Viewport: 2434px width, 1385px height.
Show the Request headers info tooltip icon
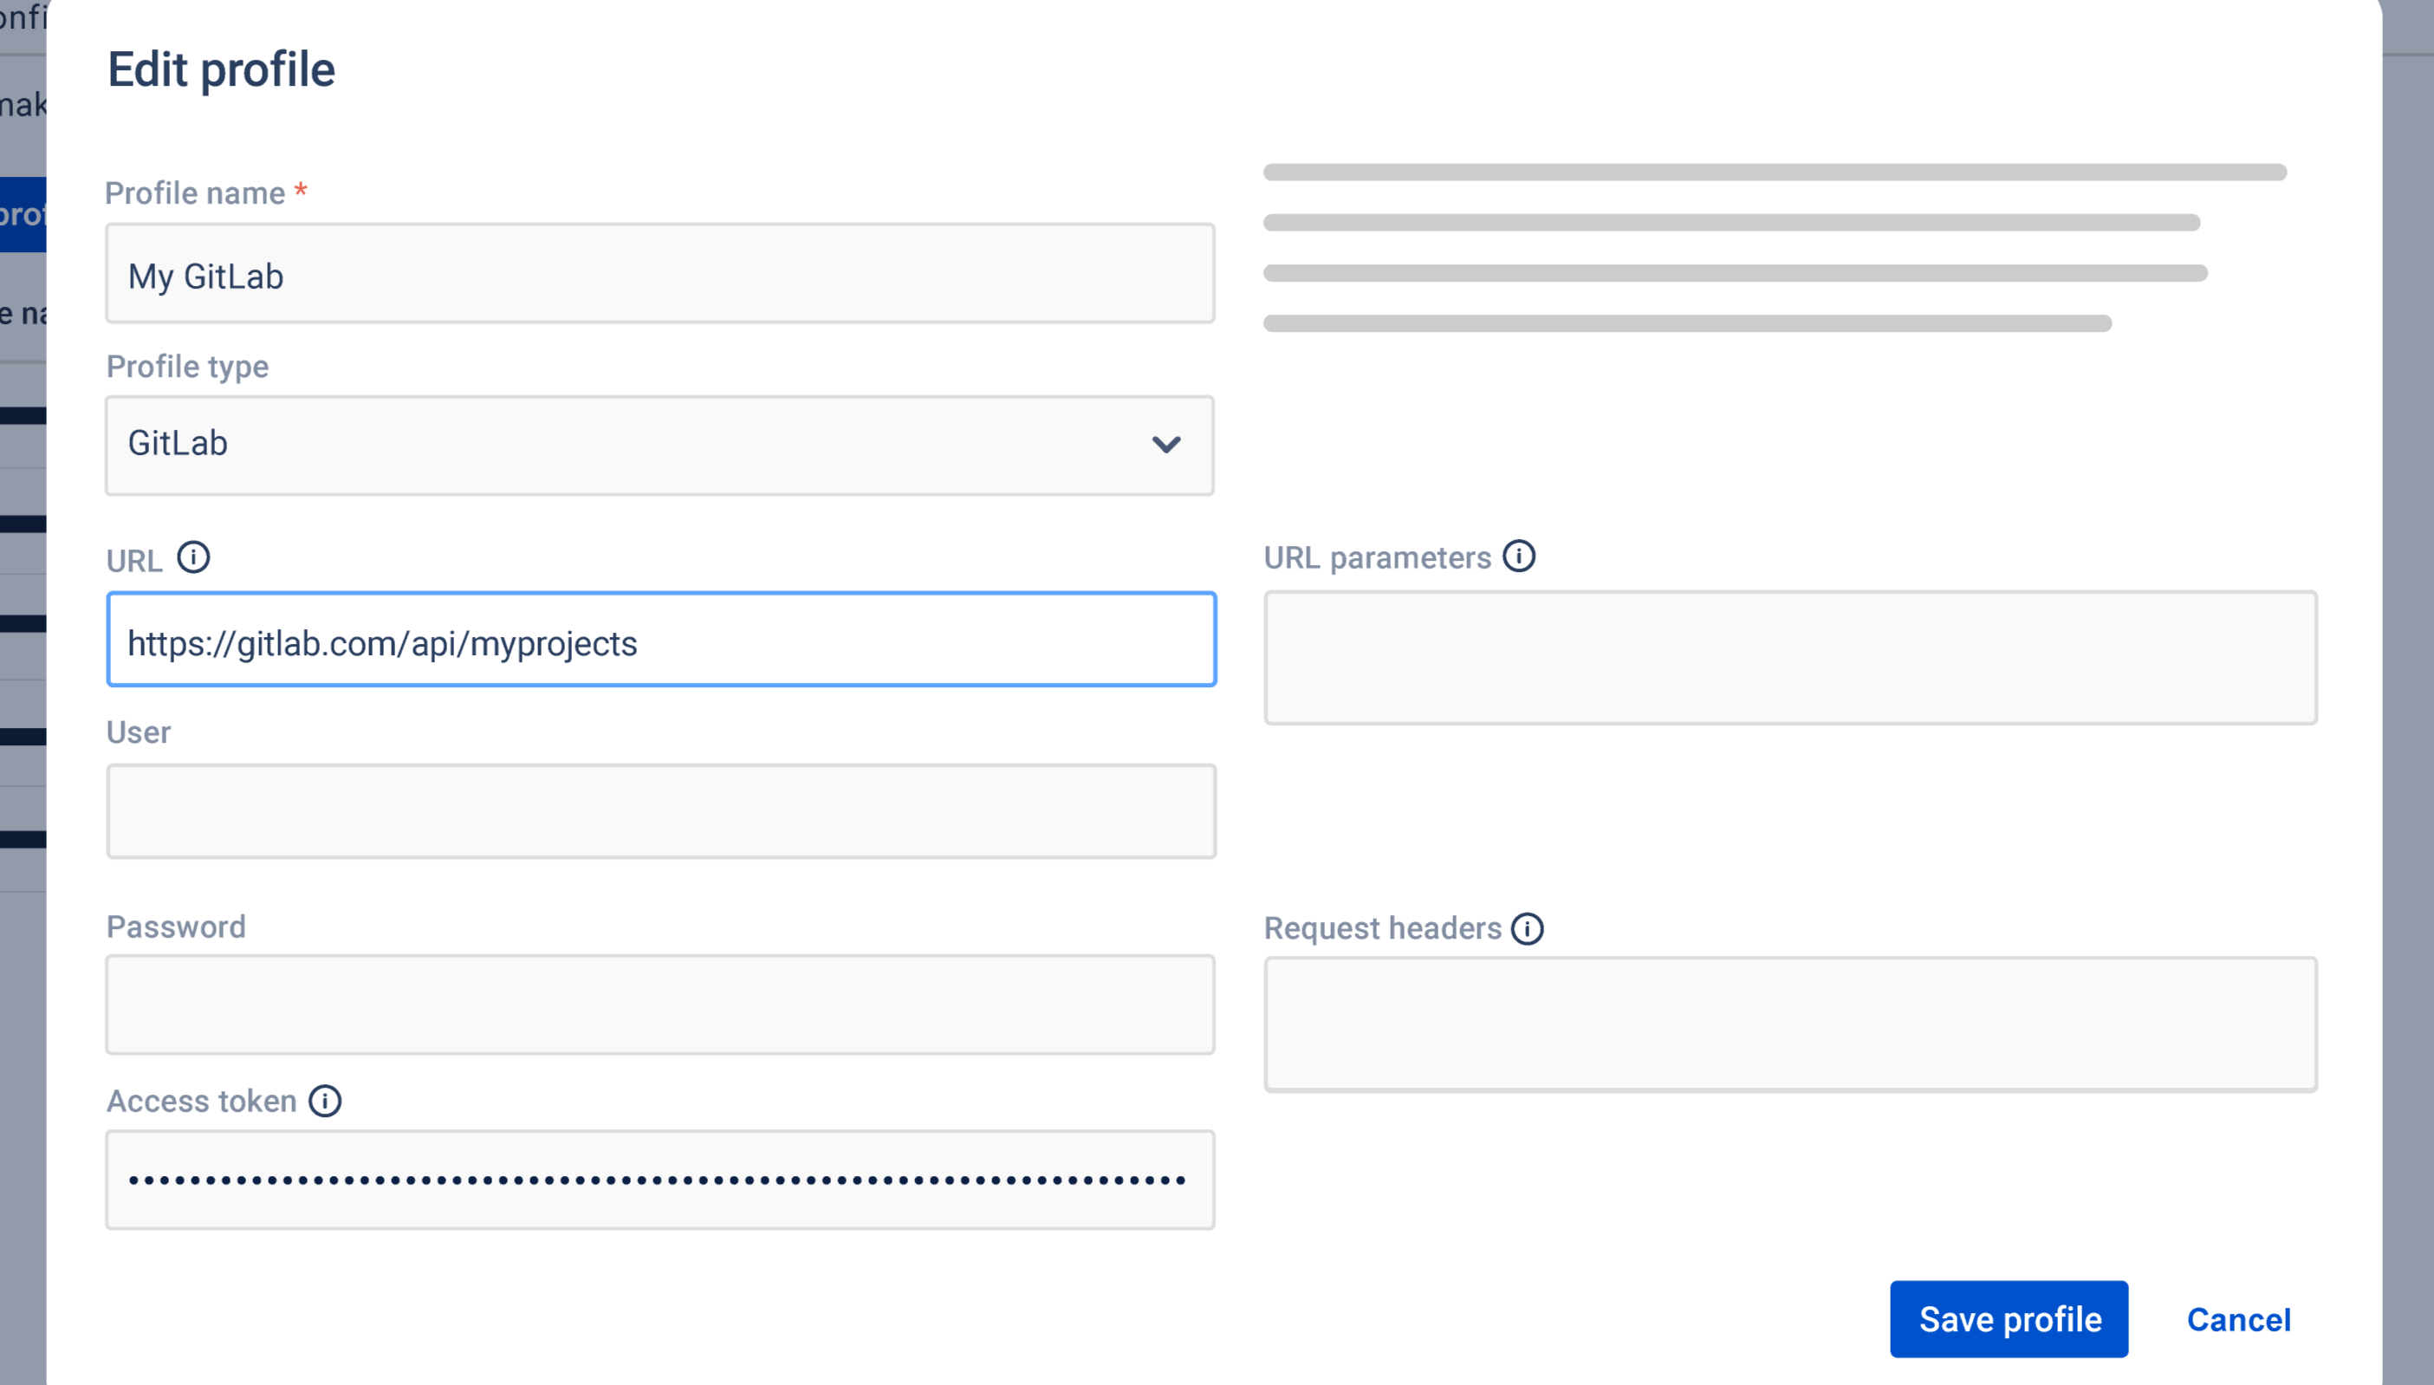pyautogui.click(x=1528, y=928)
